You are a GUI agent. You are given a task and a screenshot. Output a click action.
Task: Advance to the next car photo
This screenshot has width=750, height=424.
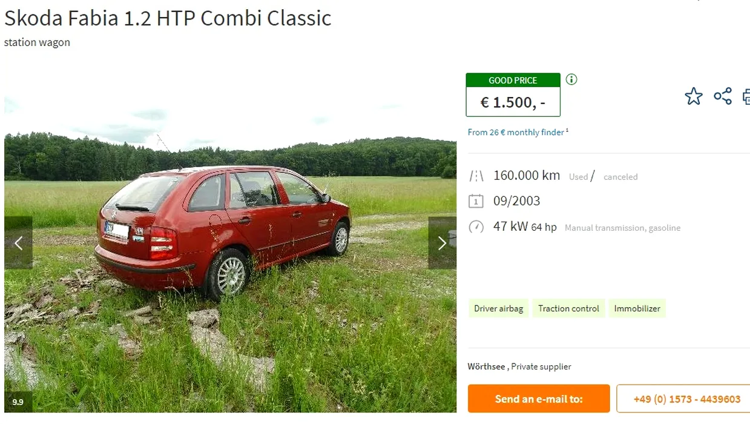pyautogui.click(x=442, y=243)
